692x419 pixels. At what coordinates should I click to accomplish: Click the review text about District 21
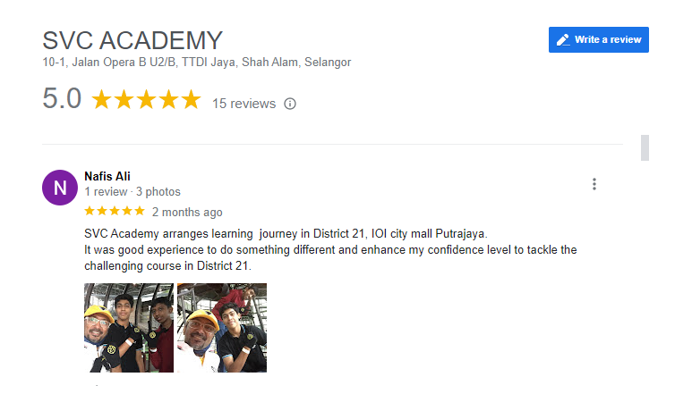[330, 250]
